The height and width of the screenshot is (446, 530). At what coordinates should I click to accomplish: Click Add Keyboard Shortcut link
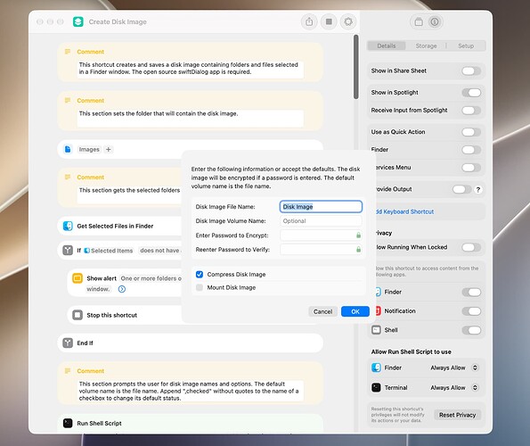[405, 211]
